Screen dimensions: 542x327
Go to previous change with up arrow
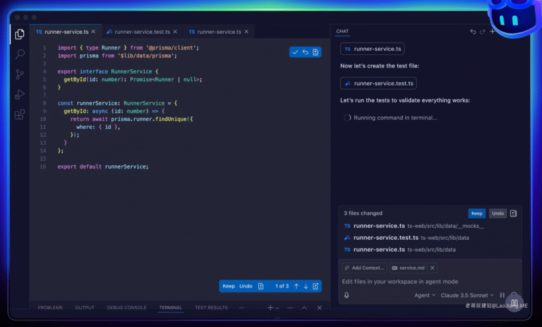pos(296,286)
